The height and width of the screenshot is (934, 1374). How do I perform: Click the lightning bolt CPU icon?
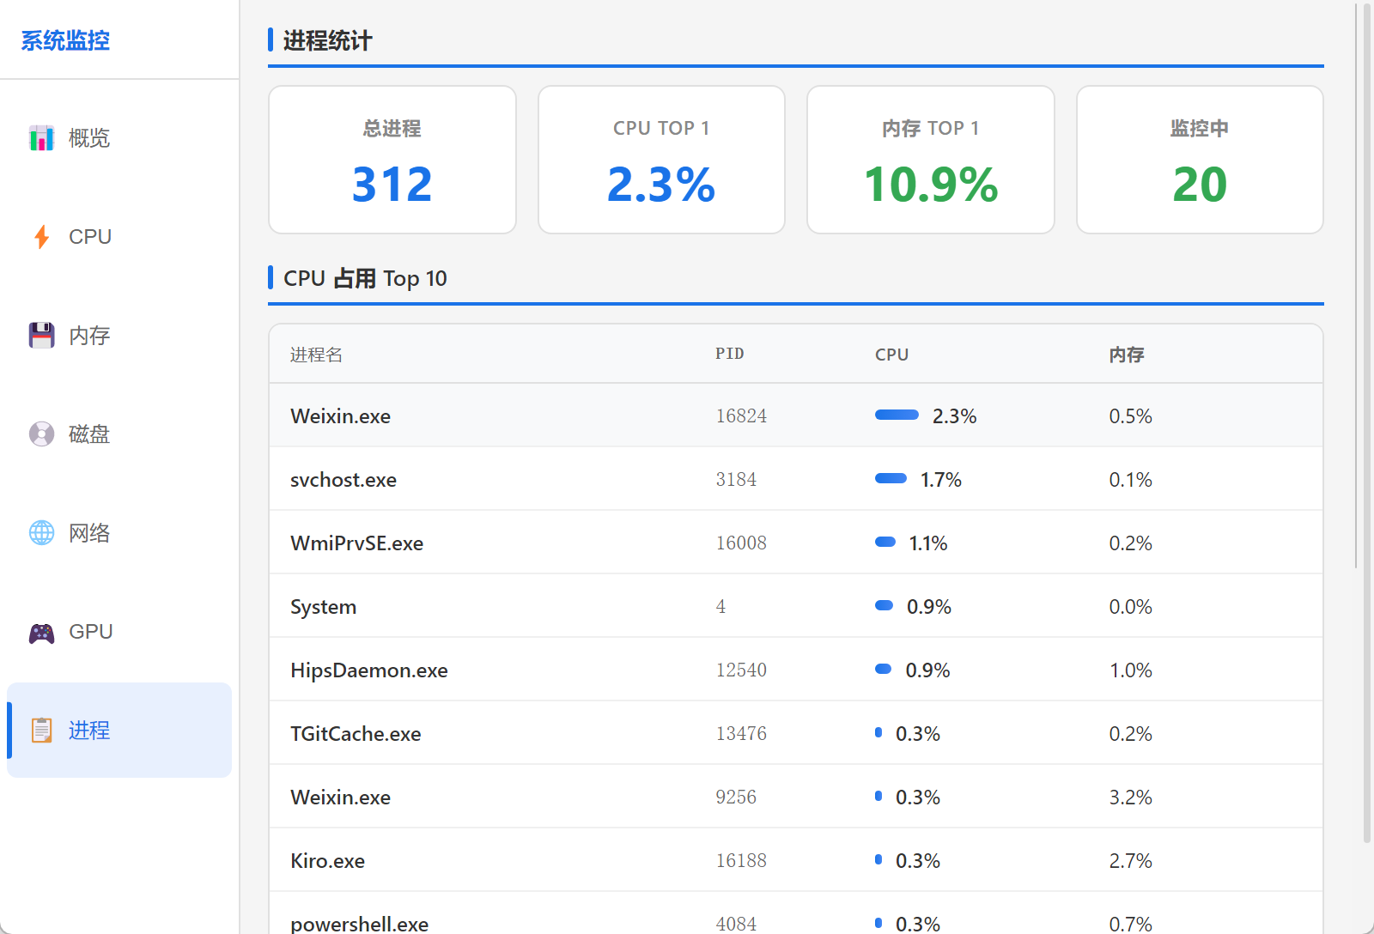41,237
